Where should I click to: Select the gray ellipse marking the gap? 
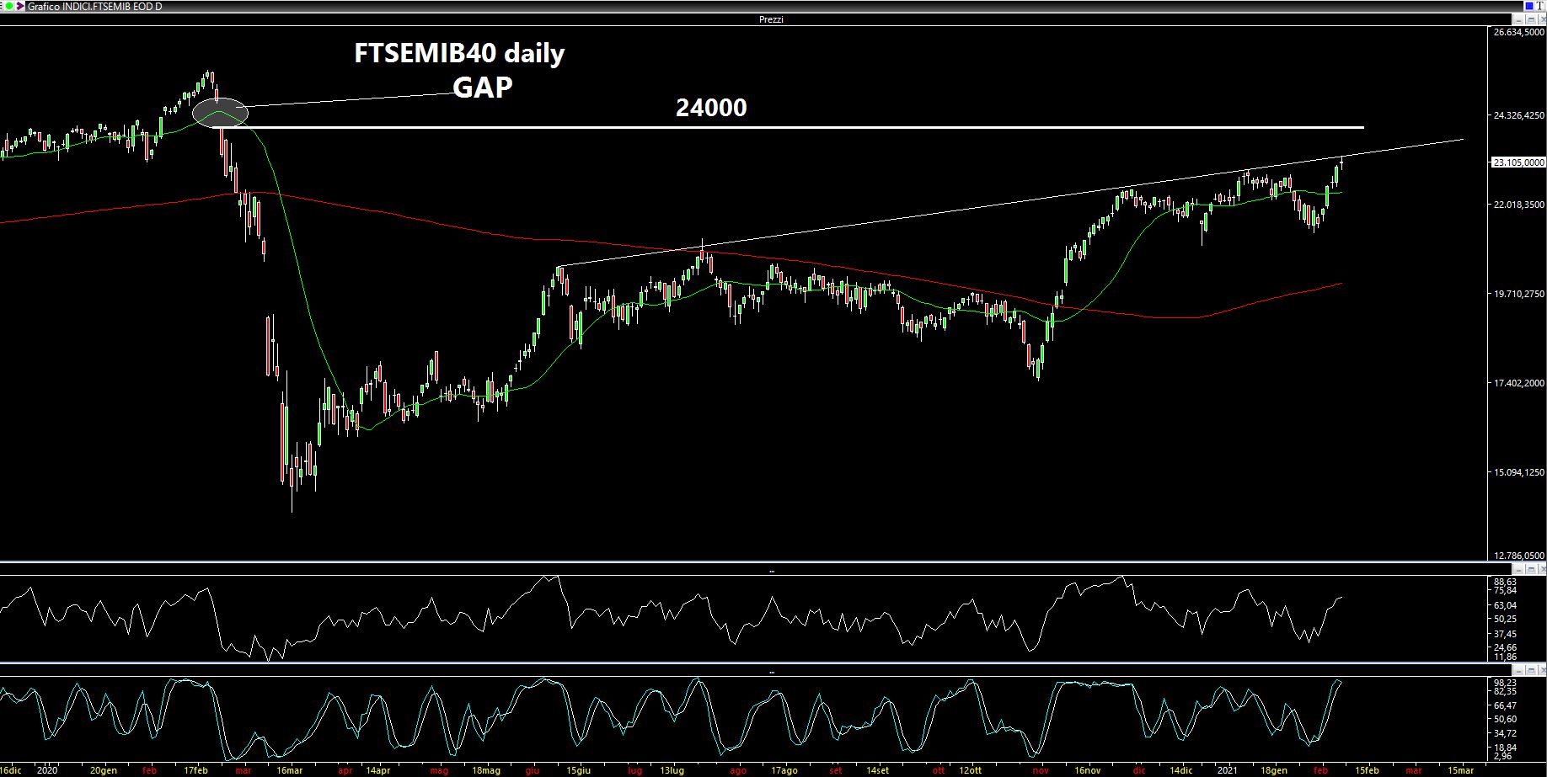[x=220, y=112]
